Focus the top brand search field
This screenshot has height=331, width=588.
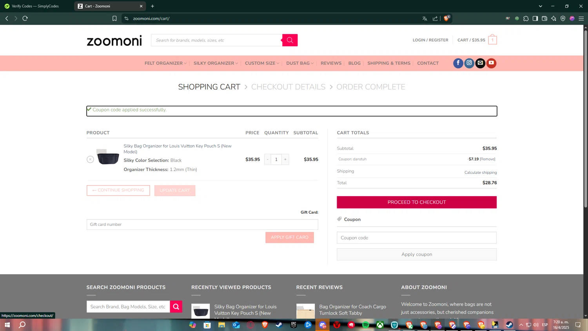click(x=216, y=40)
